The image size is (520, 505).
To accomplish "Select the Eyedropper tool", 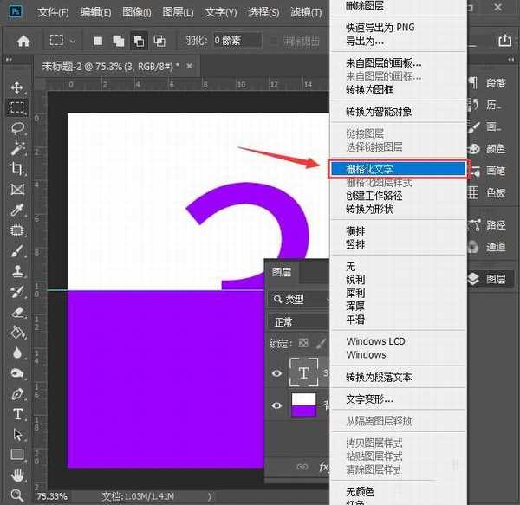I will [x=17, y=210].
